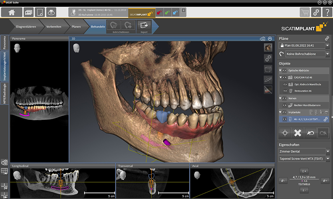Go to the Home screen icon
Viewport: 333px width, 199px height.
pos(12,12)
